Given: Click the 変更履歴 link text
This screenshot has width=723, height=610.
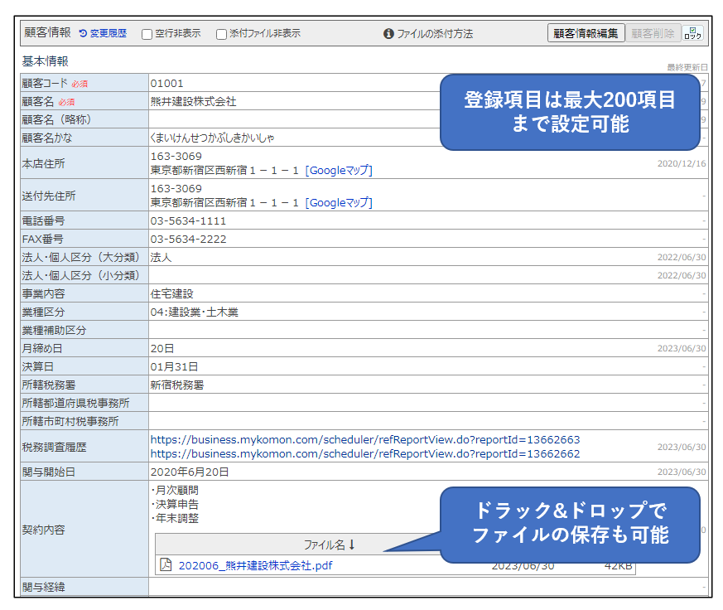Looking at the screenshot, I should (x=108, y=34).
